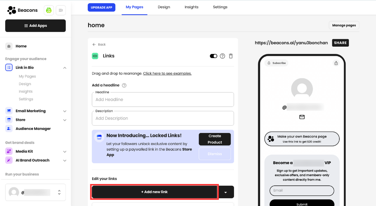Click the AI Brand Outreach icon

tap(9, 160)
